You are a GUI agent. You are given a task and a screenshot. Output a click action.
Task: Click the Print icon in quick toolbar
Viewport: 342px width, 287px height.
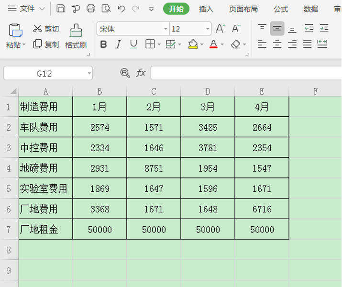(x=91, y=9)
